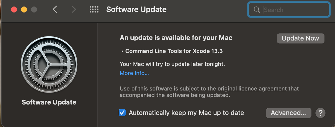Open help with the question mark button
The width and height of the screenshot is (335, 127).
320,113
